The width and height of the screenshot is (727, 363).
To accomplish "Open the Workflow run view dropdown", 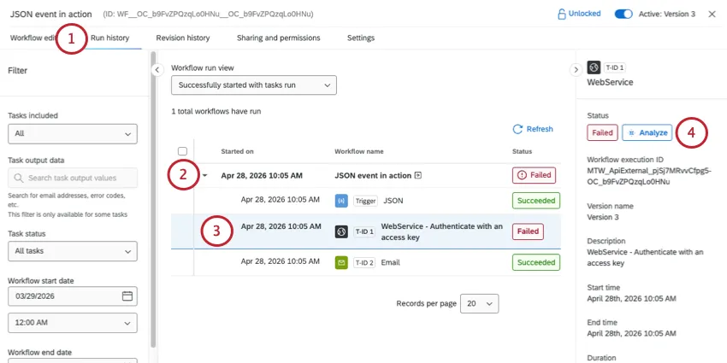I will pos(254,85).
